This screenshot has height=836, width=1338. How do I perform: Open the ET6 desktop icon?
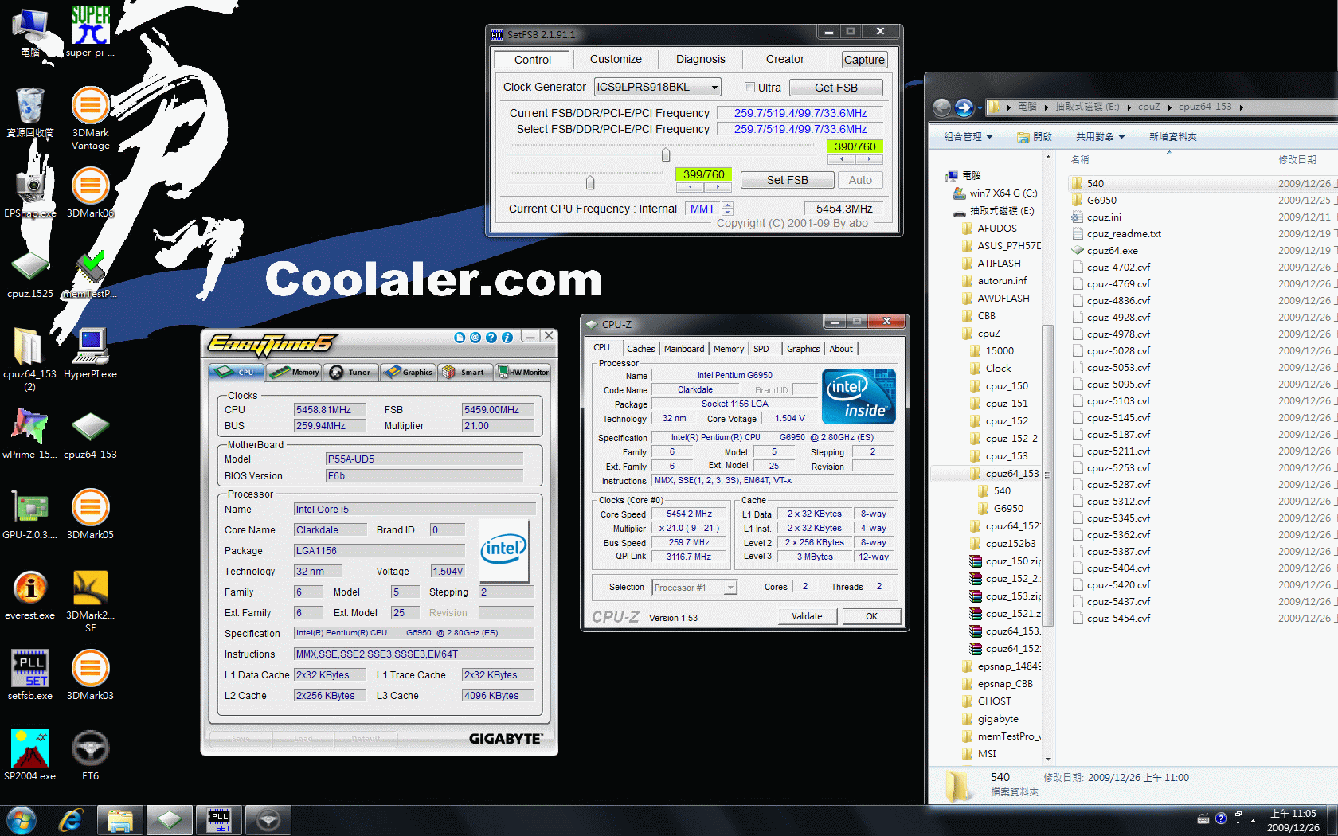pyautogui.click(x=90, y=756)
